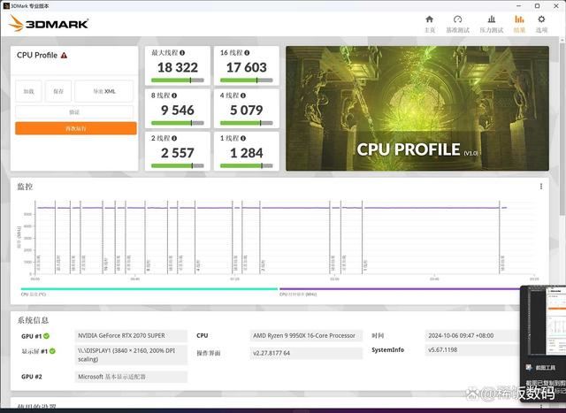This screenshot has height=413, width=566.
Task: Open the Benchmarks gauge icon tab
Action: [457, 19]
